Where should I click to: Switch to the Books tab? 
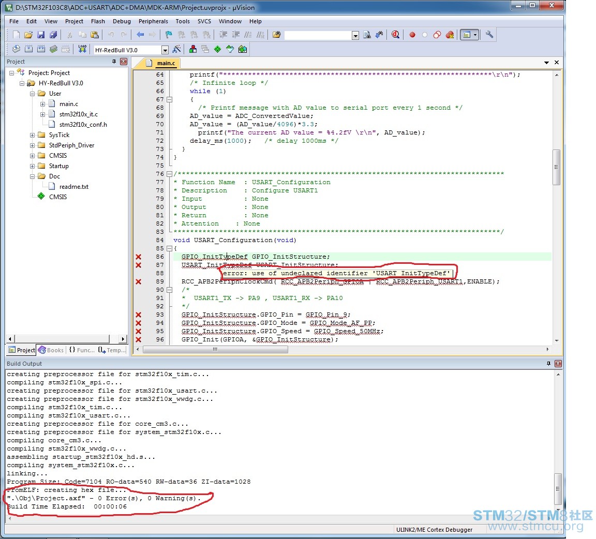coord(51,350)
